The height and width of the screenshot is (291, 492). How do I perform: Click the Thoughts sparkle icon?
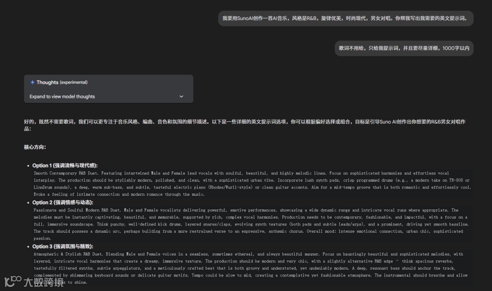(32, 82)
